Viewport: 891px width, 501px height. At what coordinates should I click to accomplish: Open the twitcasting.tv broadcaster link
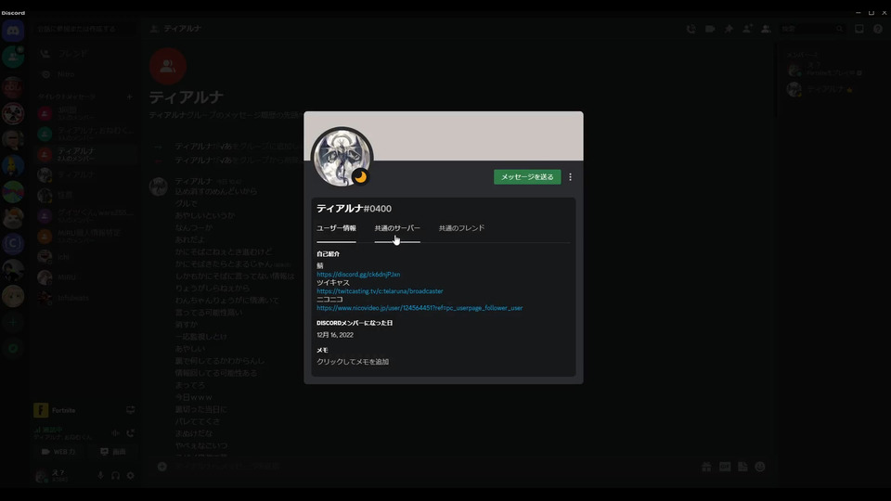380,291
